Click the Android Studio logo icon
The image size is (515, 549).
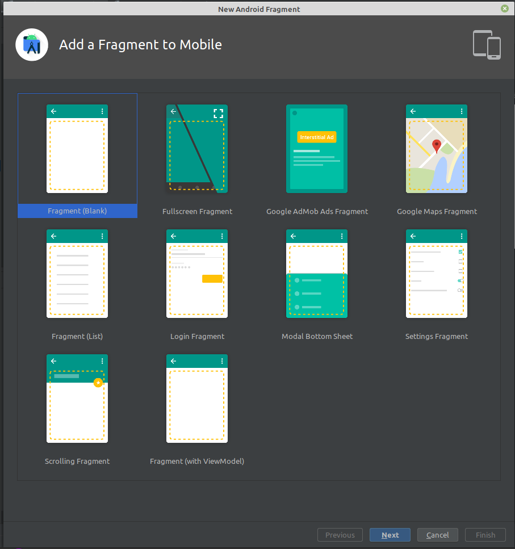(x=32, y=45)
